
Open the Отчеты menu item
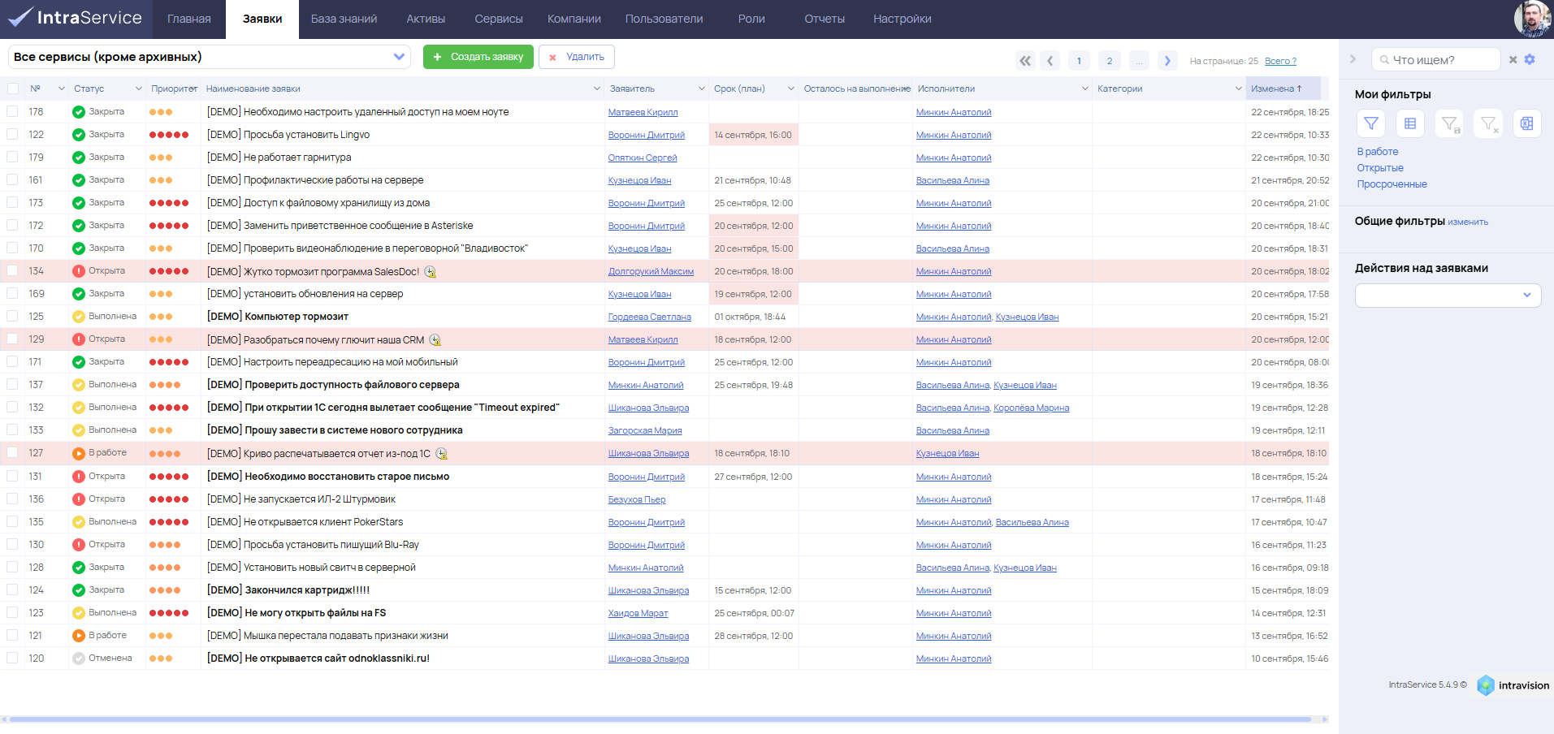(x=825, y=19)
